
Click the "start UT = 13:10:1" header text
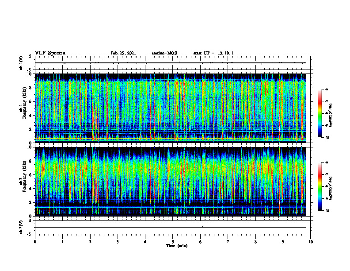pyautogui.click(x=213, y=53)
